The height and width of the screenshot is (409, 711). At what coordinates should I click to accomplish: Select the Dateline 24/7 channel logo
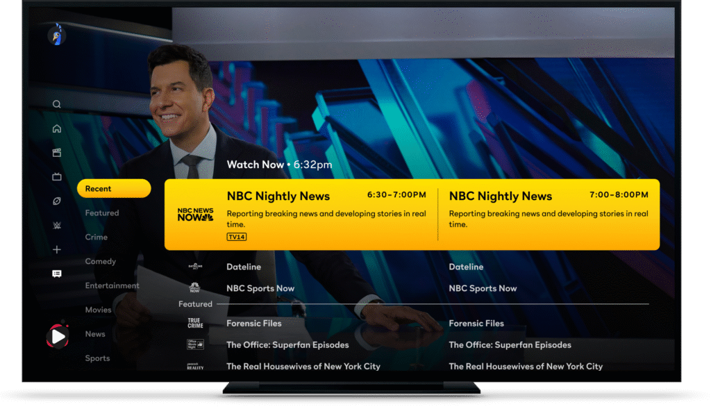pyautogui.click(x=195, y=266)
